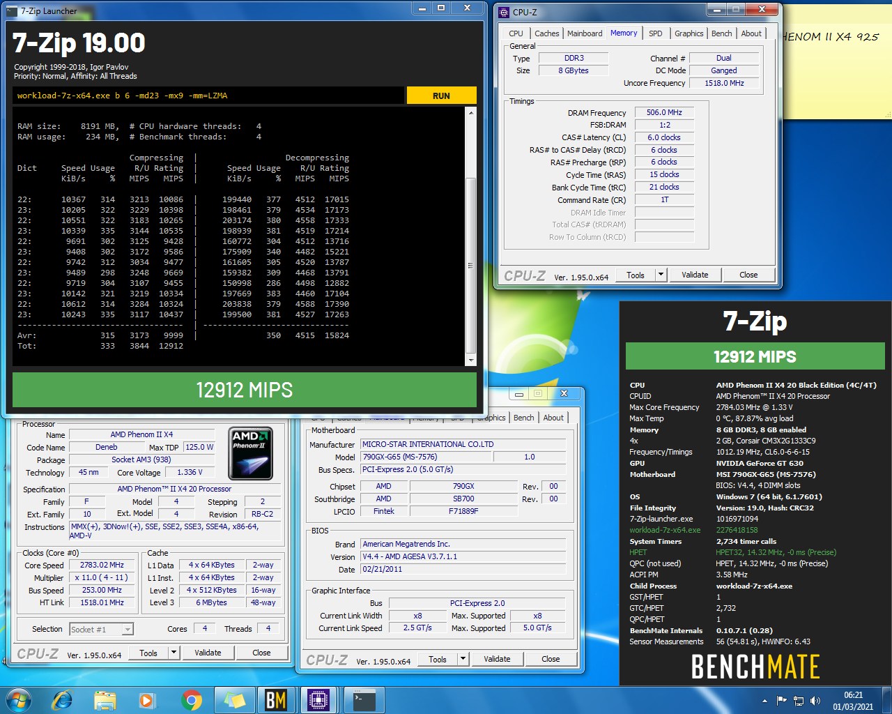Click the workload-7z-x64.exe command line field

tap(208, 96)
